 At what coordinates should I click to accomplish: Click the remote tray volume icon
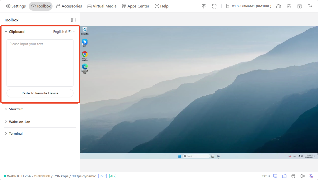[302, 156]
